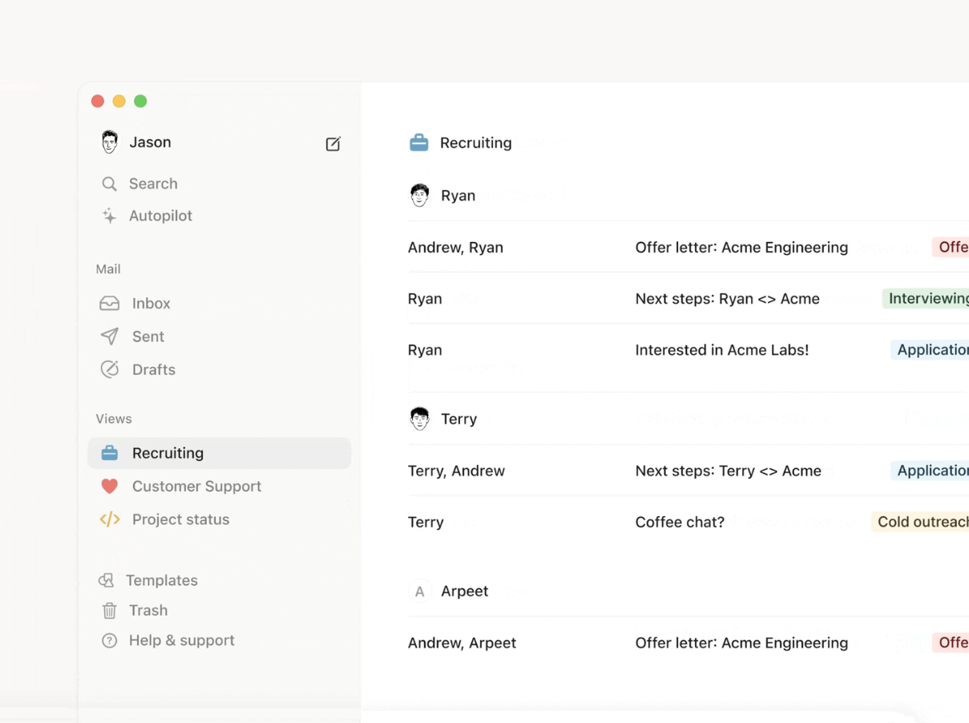The image size is (969, 723).
Task: Click the Application tag on Terry, Andrew row
Action: pos(930,471)
